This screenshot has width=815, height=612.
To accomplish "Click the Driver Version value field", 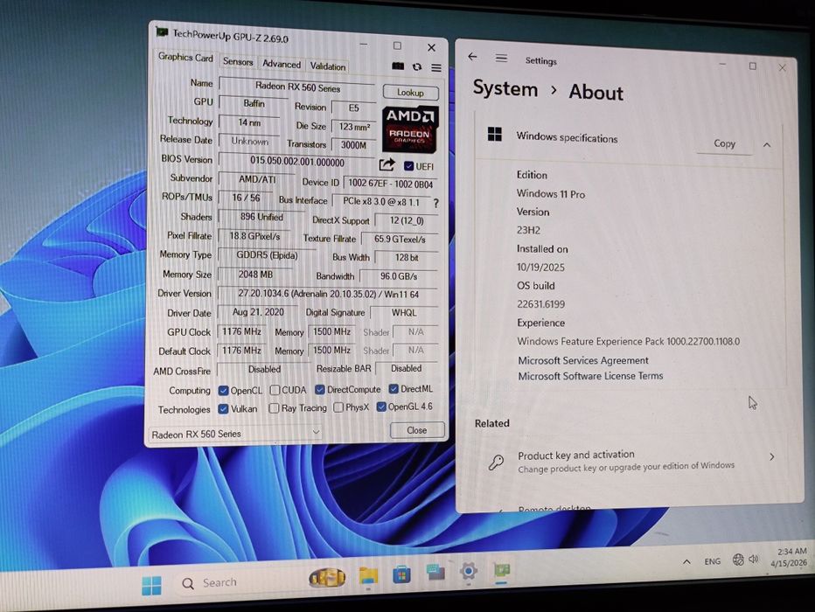I will [328, 294].
